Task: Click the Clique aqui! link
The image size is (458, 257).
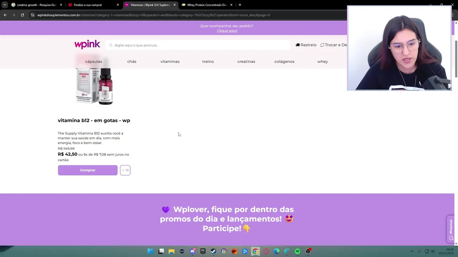Action: (227, 31)
